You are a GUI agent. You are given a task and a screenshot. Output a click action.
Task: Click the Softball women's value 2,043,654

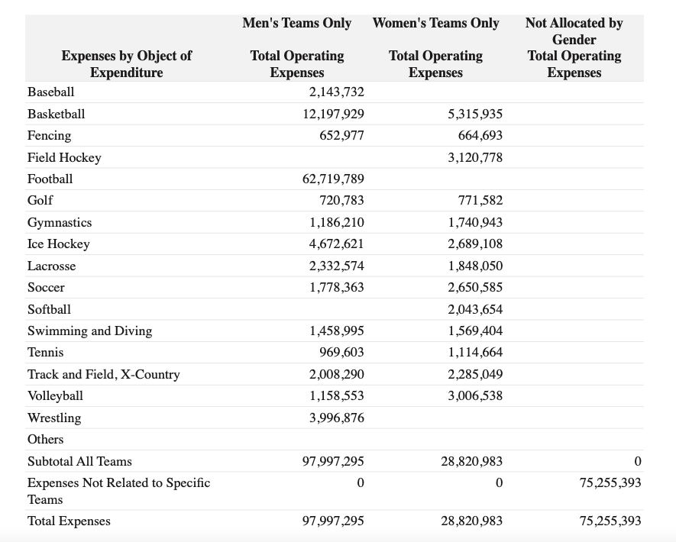coord(475,309)
